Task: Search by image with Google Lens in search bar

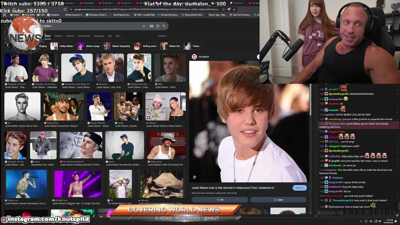Action: [158, 26]
